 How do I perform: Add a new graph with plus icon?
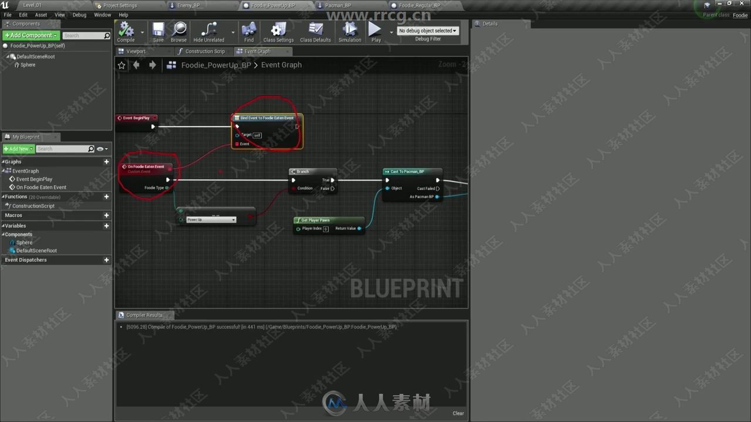coord(106,162)
